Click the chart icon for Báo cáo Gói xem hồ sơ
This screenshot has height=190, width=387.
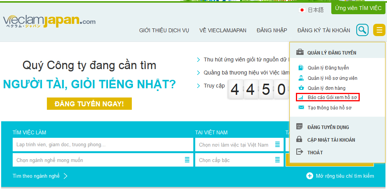point(301,98)
